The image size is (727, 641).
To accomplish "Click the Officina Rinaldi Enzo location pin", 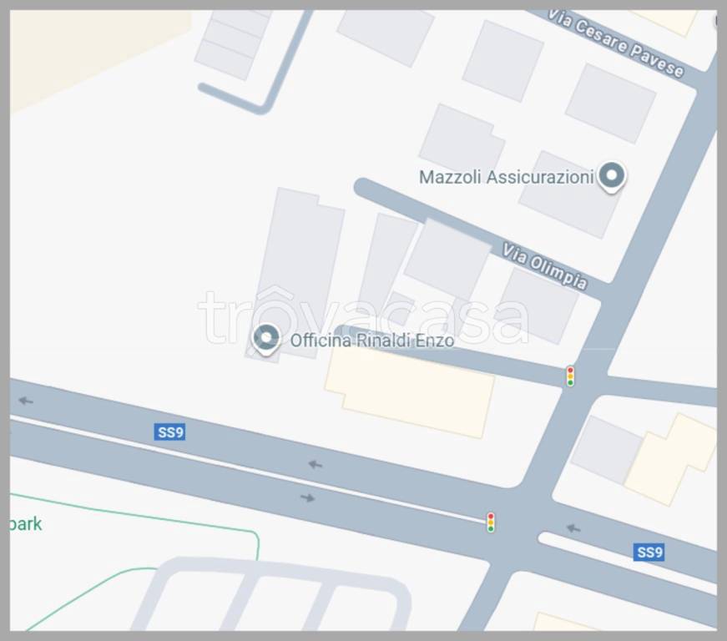I will coord(266,339).
